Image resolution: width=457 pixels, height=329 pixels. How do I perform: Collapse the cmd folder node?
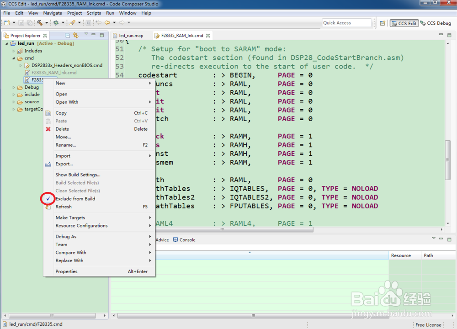point(13,58)
